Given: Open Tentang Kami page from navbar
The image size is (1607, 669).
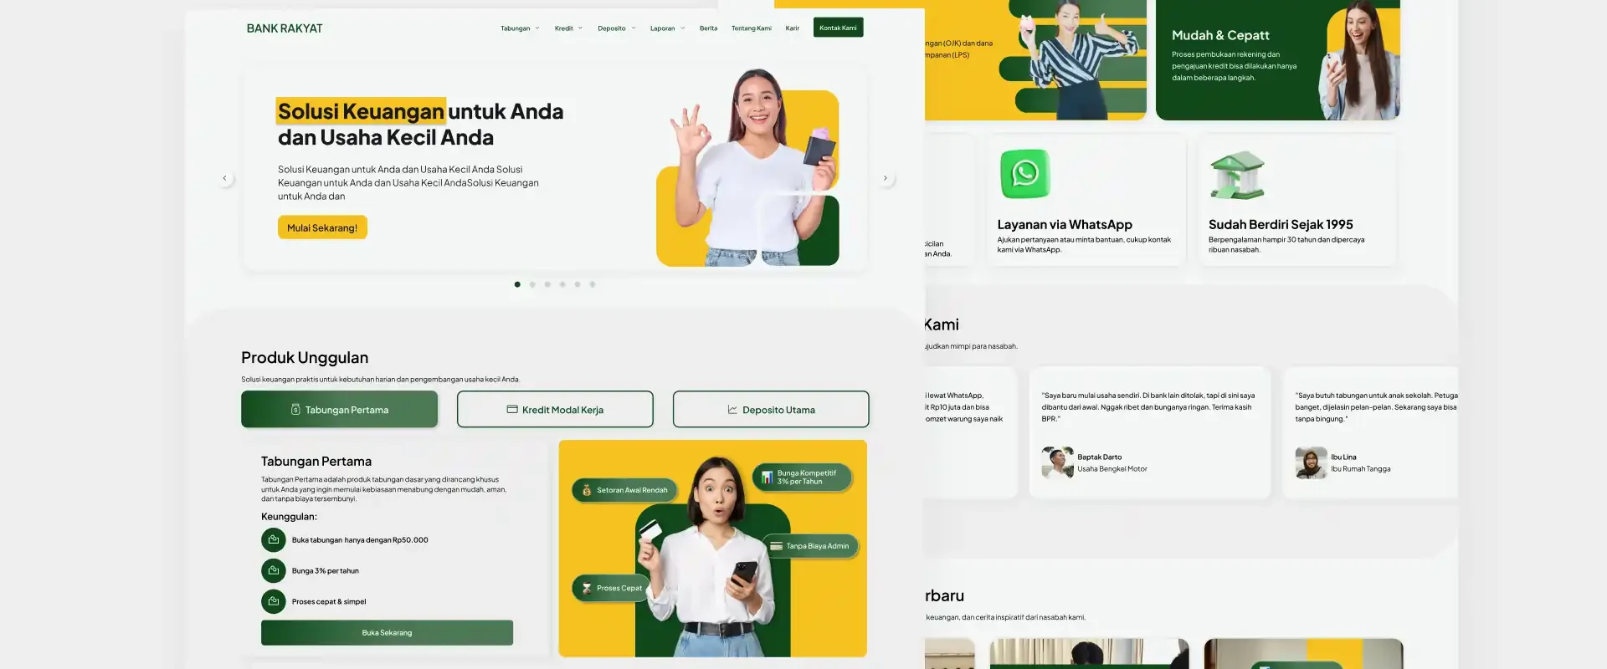Looking at the screenshot, I should coord(751,28).
